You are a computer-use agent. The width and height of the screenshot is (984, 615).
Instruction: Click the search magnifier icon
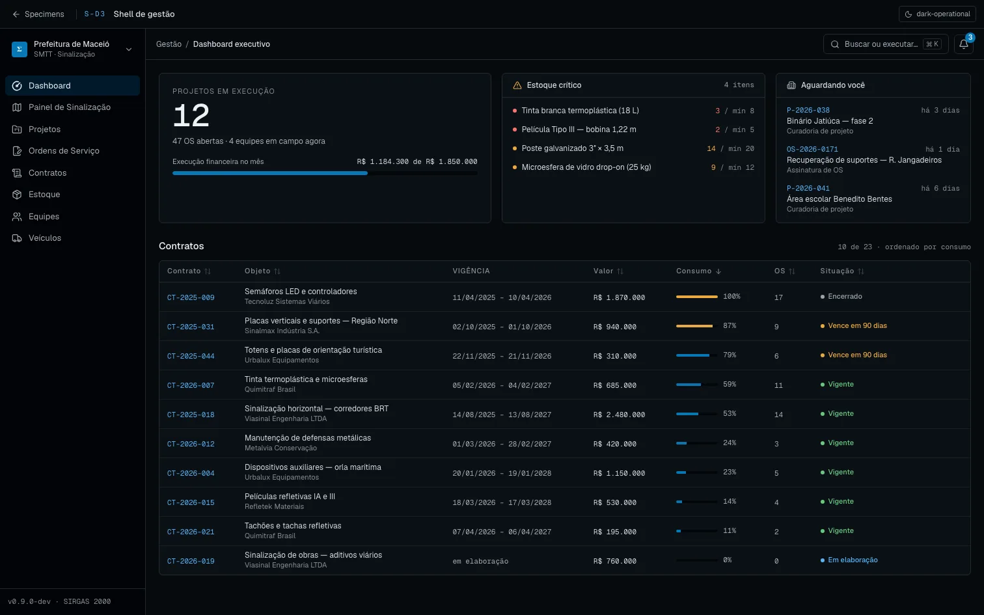tap(835, 44)
